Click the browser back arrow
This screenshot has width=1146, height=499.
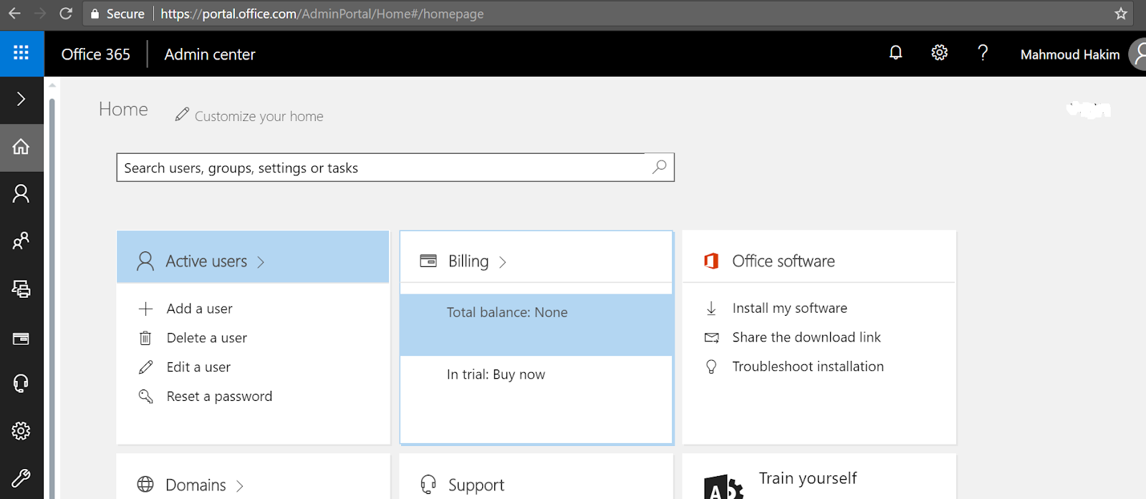pyautogui.click(x=14, y=14)
